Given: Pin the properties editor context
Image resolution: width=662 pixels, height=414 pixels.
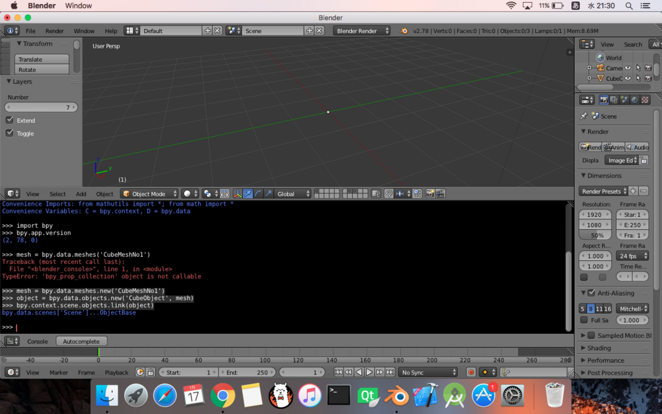Looking at the screenshot, I should point(584,116).
